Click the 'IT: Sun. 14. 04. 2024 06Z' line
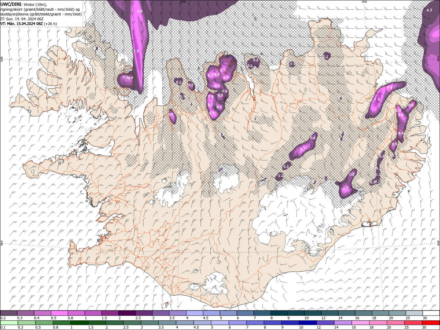440x330 pixels. coord(22,19)
